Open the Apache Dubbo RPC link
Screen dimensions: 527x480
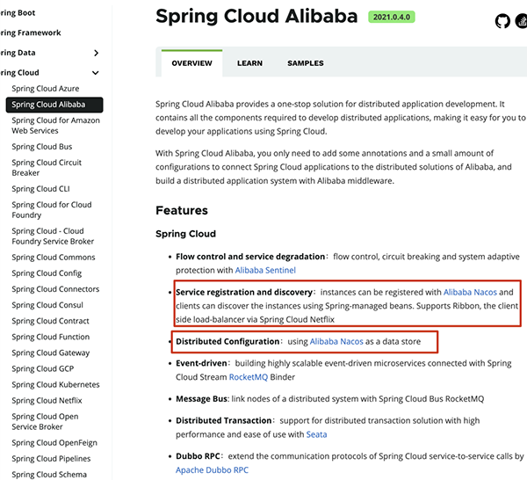212,470
